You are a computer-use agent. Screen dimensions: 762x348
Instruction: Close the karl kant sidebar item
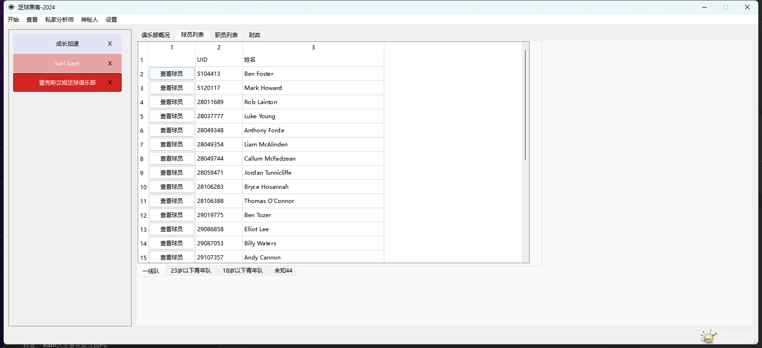(x=110, y=64)
